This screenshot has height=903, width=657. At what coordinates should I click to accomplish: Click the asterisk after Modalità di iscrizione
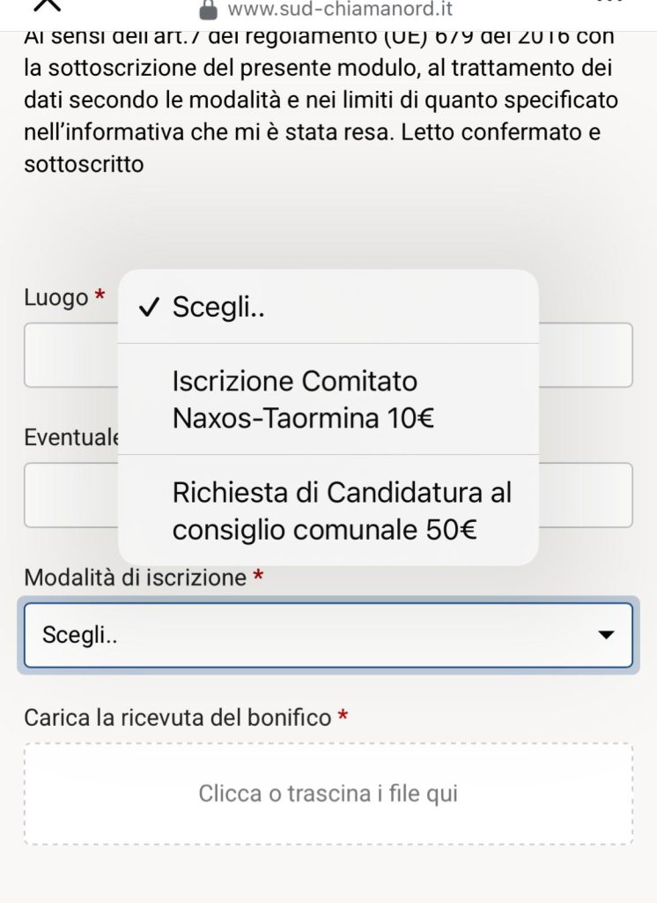[258, 578]
